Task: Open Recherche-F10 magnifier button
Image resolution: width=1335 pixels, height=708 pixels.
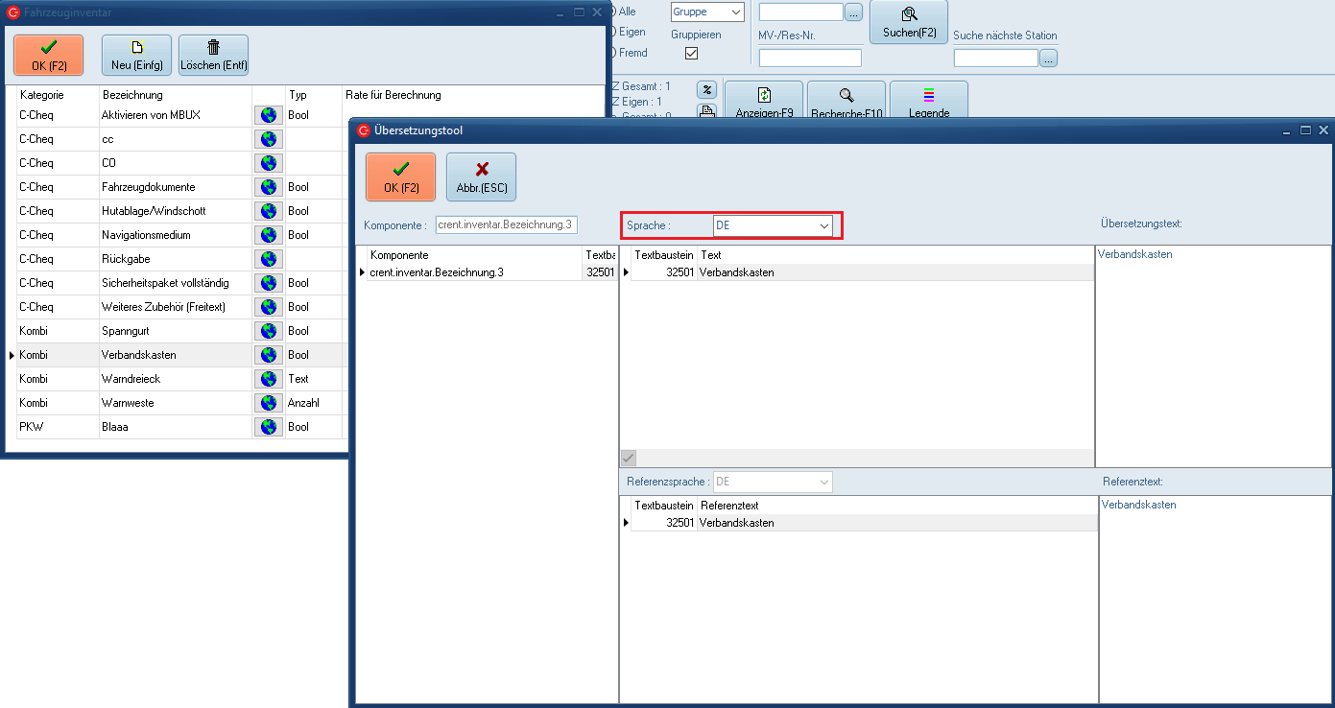Action: click(846, 102)
